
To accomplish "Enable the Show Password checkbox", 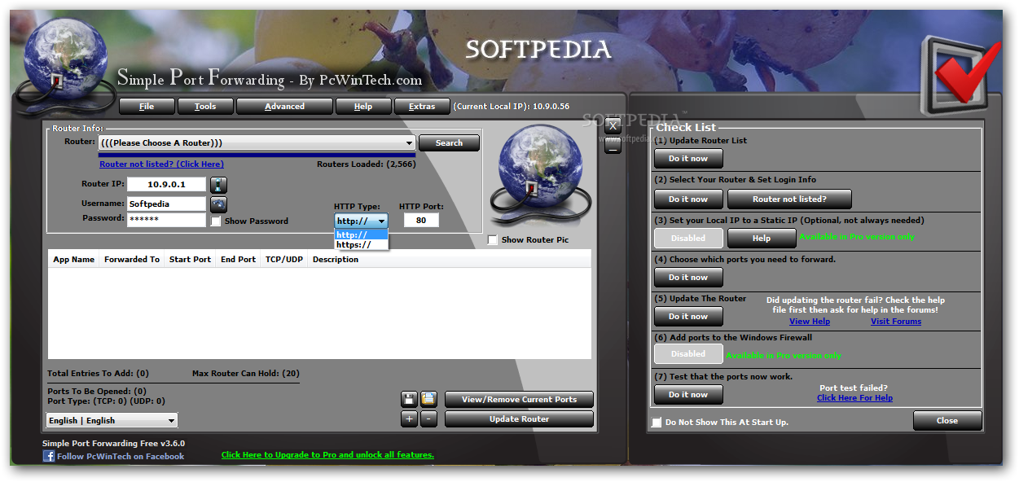I will [x=216, y=221].
